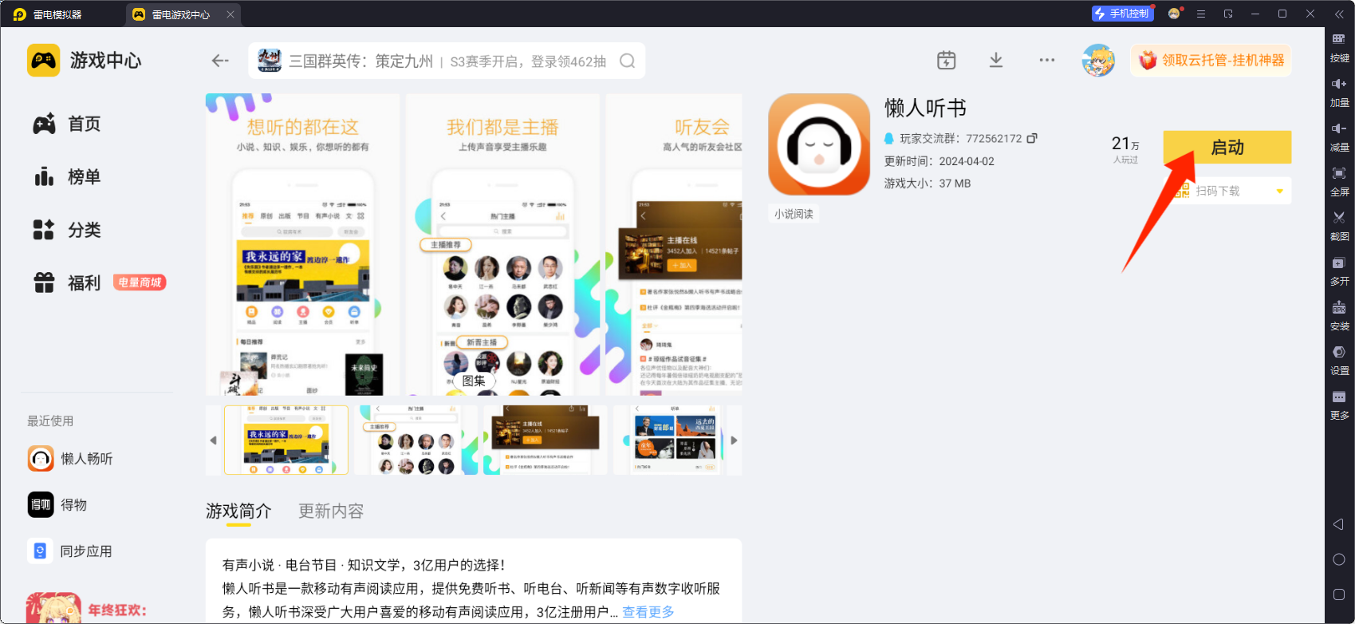1355x624 pixels.
Task: Click the 懒人听书 title text
Action: point(925,108)
